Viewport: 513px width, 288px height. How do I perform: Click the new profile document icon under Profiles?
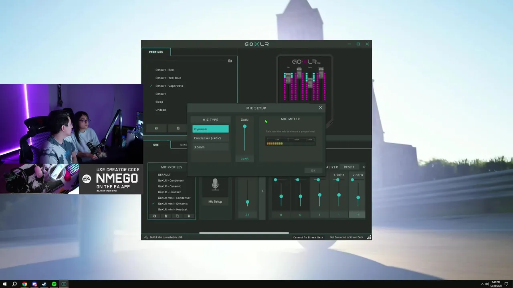(178, 128)
